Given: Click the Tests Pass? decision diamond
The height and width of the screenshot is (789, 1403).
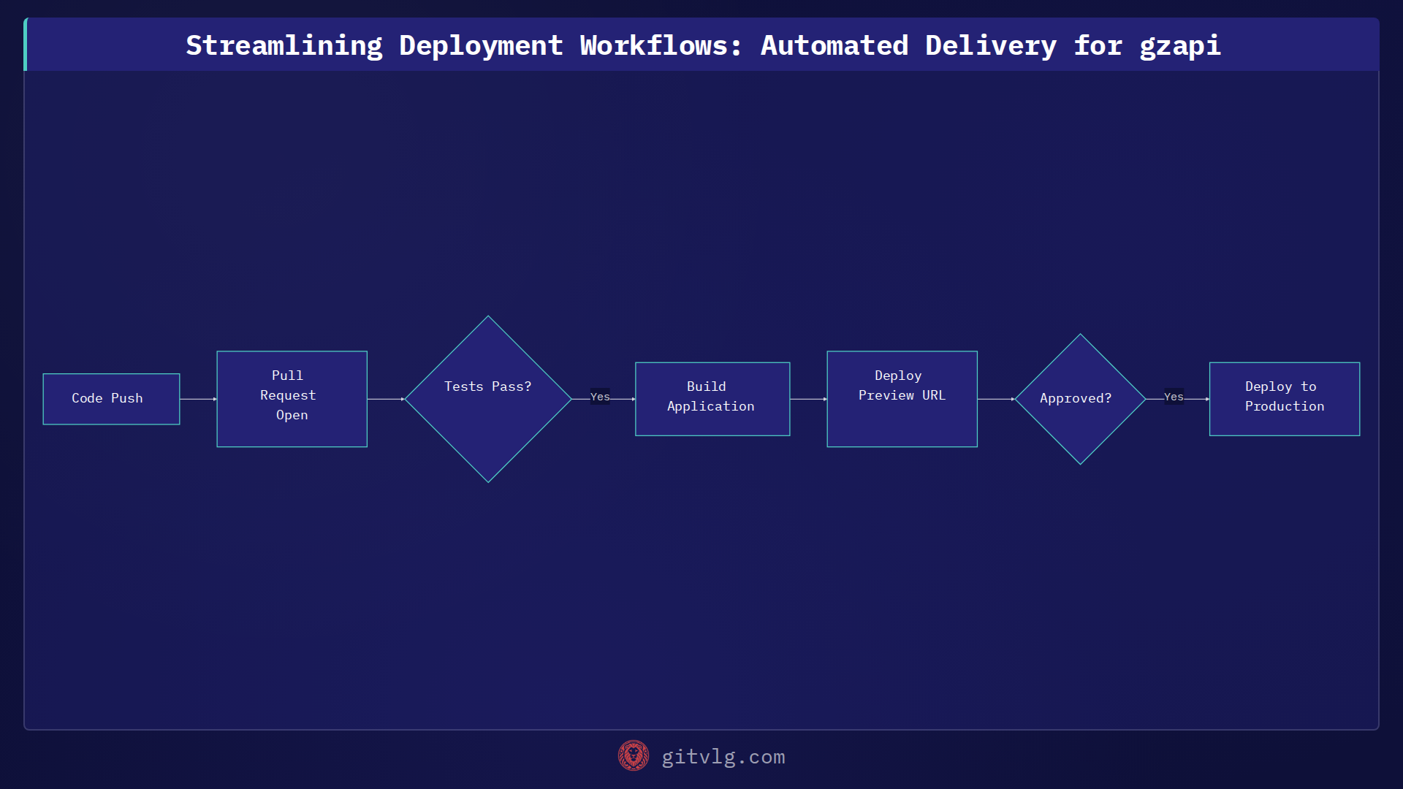Looking at the screenshot, I should 488,399.
